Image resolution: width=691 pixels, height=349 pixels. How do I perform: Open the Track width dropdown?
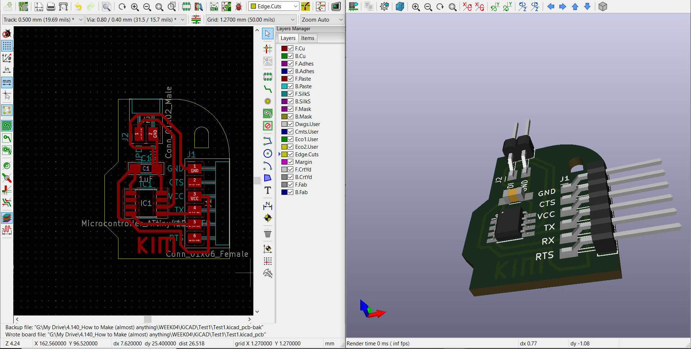click(43, 19)
